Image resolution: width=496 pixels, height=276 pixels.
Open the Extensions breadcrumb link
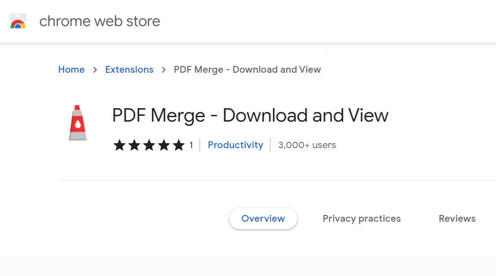[x=129, y=70]
